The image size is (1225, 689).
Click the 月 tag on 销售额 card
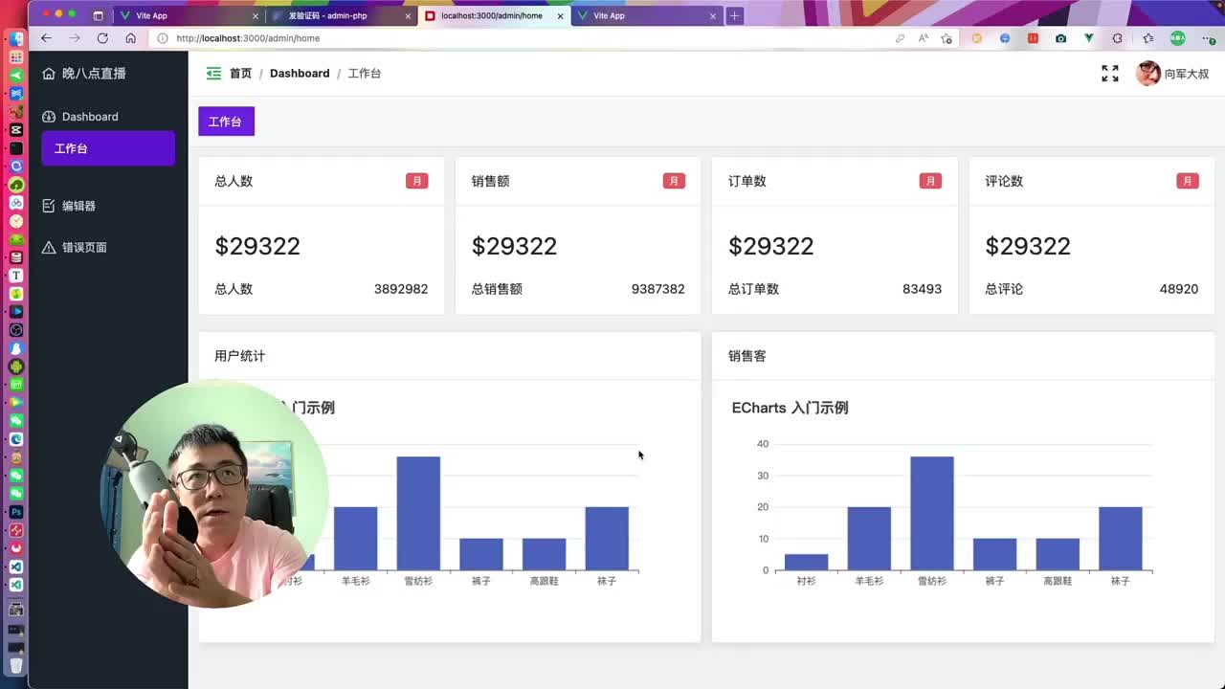point(674,181)
